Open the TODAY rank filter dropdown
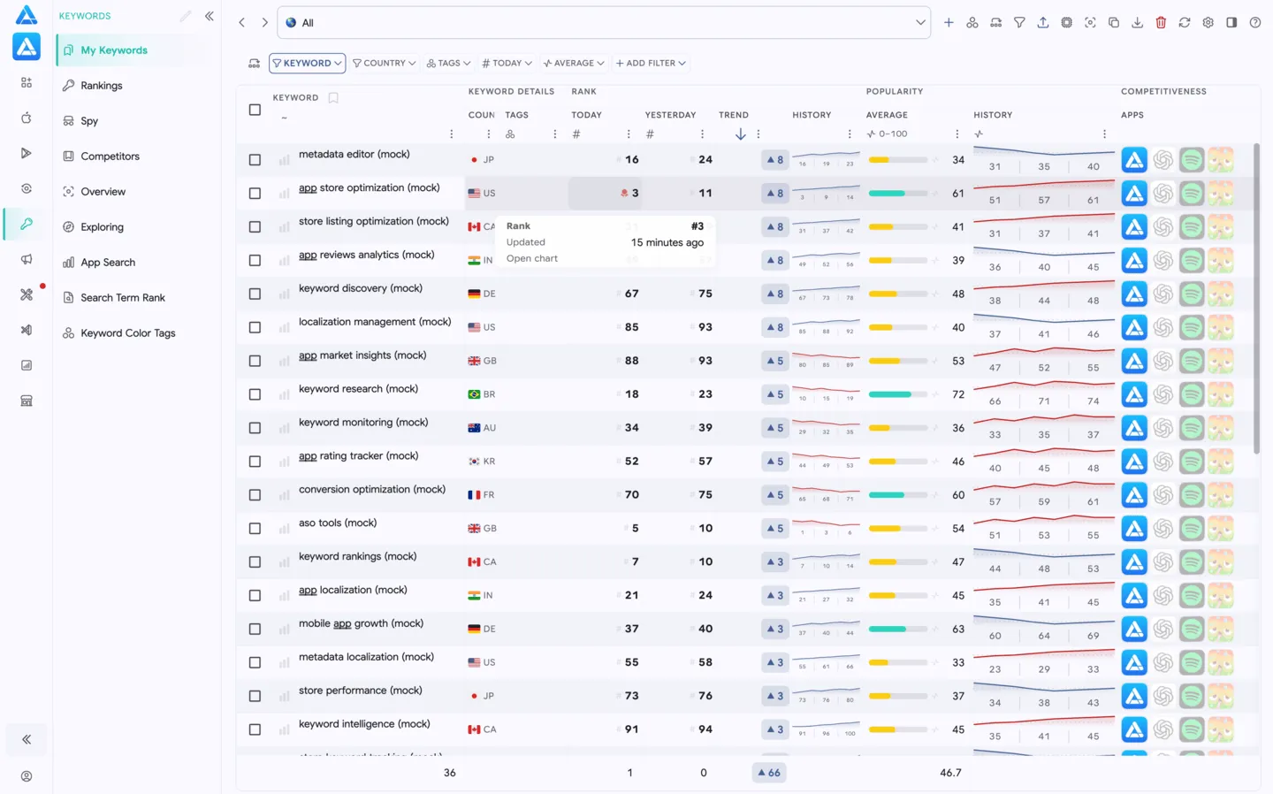 [507, 63]
